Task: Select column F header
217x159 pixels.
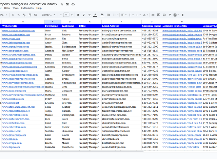Action: (x=121, y=22)
